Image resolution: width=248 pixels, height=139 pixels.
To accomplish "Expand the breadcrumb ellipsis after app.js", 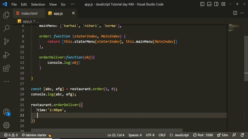I will [38, 22].
